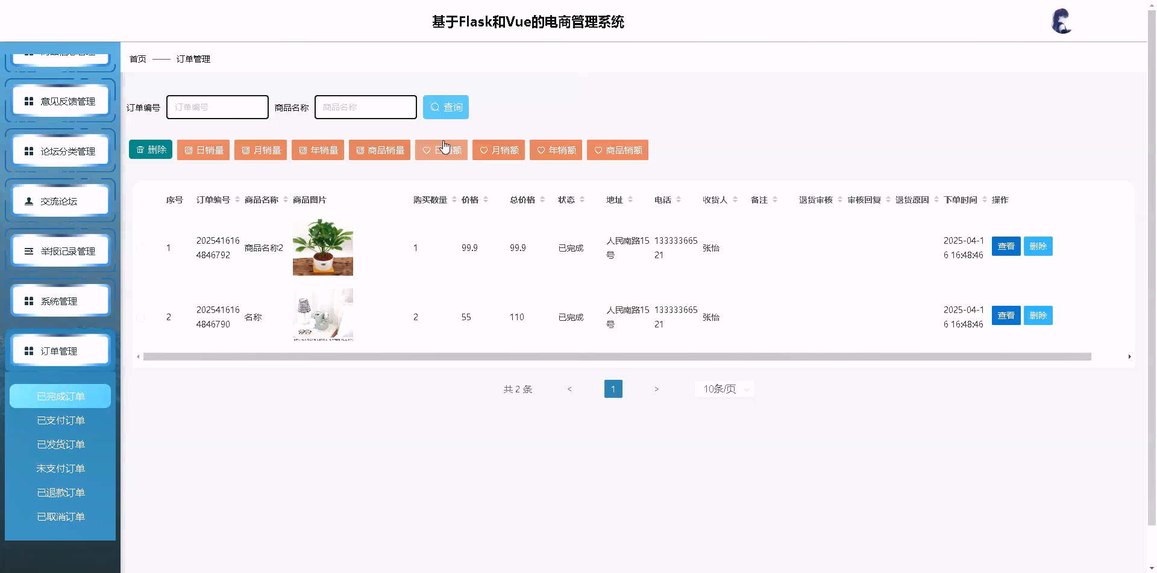
Task: Open the 10条/页 page size dropdown
Action: tap(724, 389)
